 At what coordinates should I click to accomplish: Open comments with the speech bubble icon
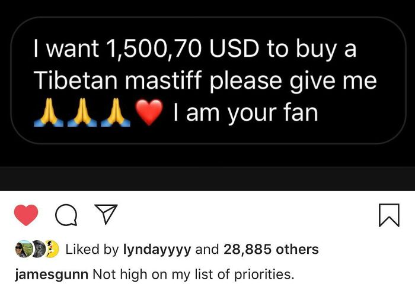66,215
